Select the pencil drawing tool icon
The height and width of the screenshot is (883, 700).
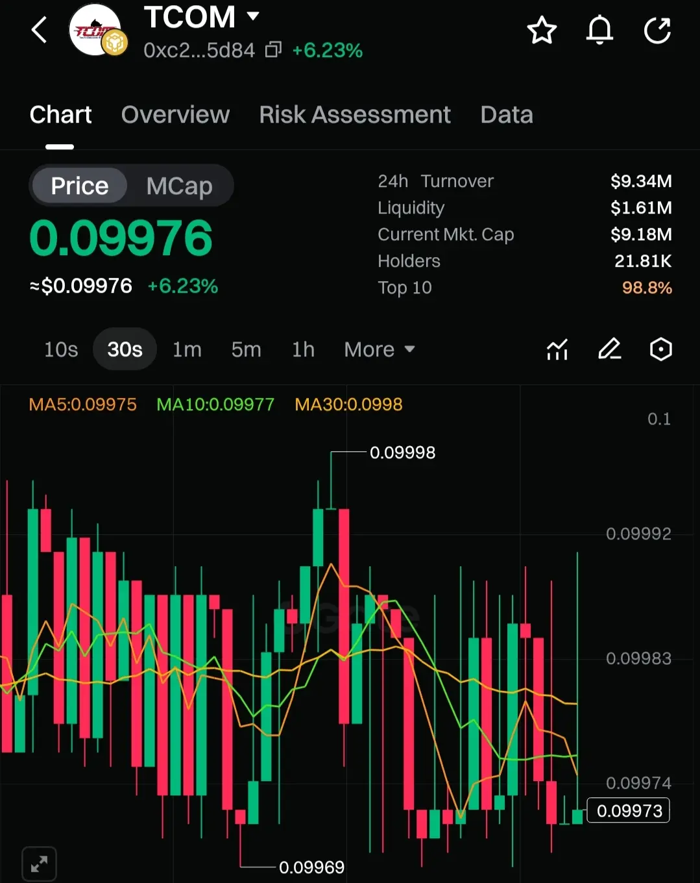pos(609,349)
